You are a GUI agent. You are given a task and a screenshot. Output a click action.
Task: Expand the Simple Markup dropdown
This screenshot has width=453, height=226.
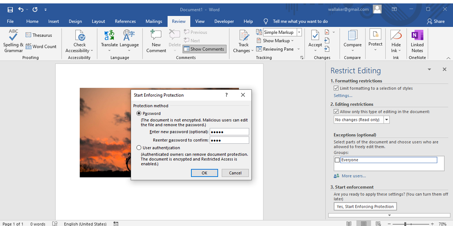[299, 32]
